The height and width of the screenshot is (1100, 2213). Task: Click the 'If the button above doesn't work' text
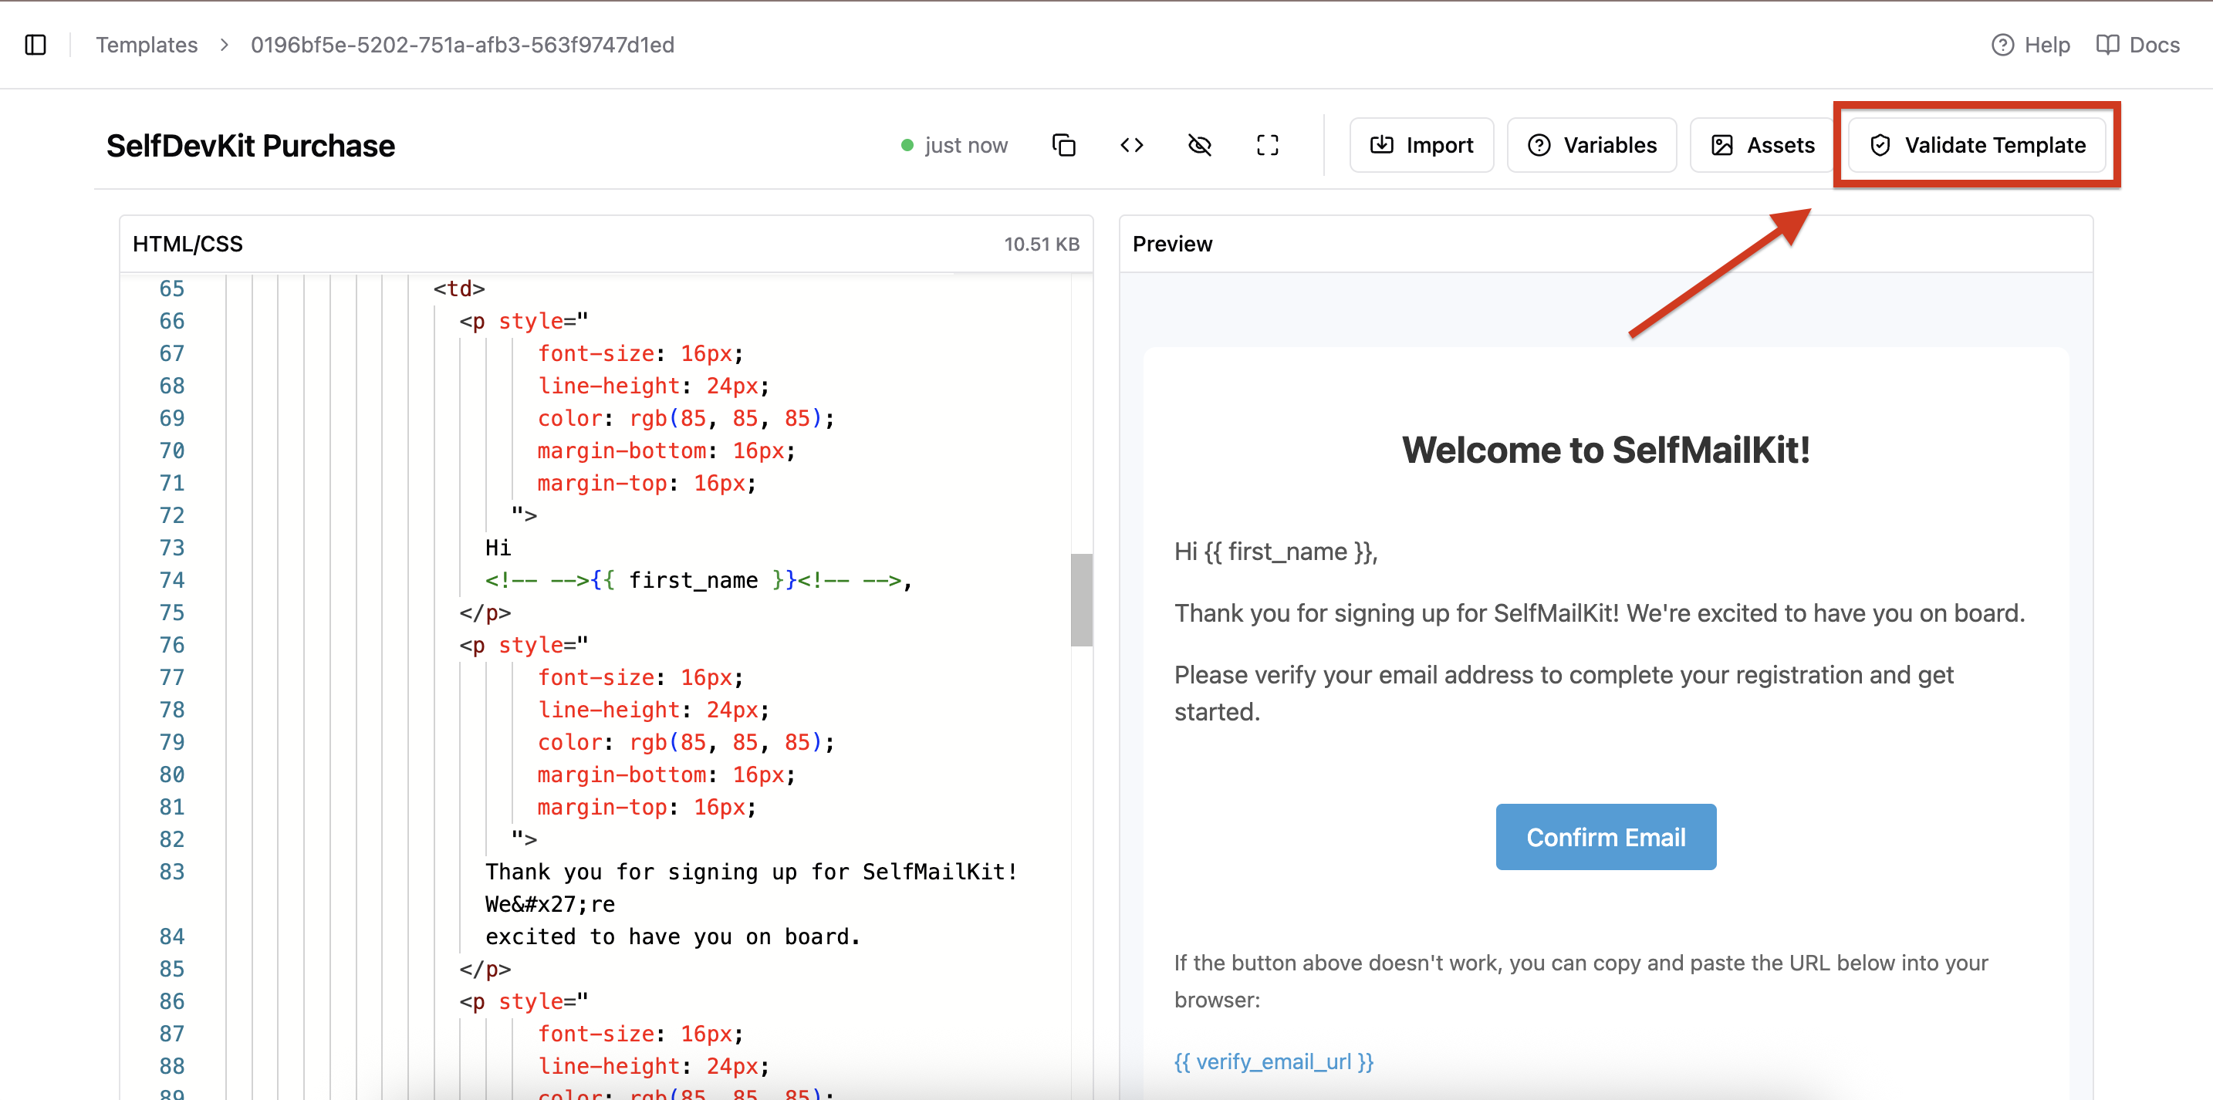click(x=1582, y=980)
